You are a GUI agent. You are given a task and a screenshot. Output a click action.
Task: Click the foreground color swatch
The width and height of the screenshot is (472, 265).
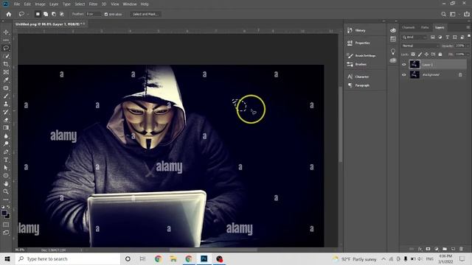pos(4,213)
